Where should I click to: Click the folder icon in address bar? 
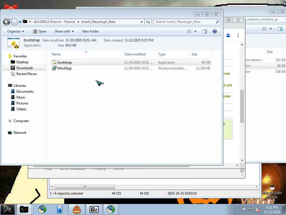(x=25, y=22)
